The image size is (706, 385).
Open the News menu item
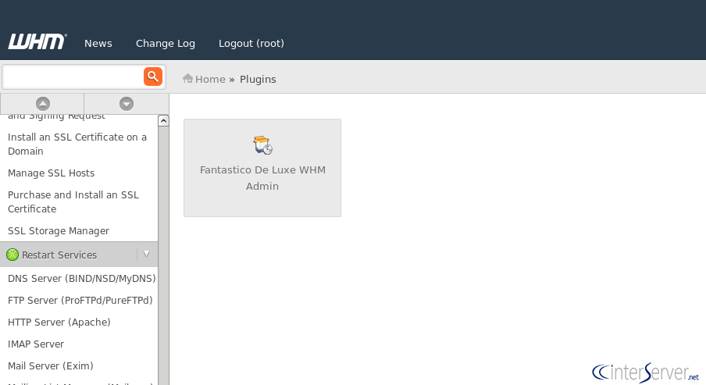98,43
